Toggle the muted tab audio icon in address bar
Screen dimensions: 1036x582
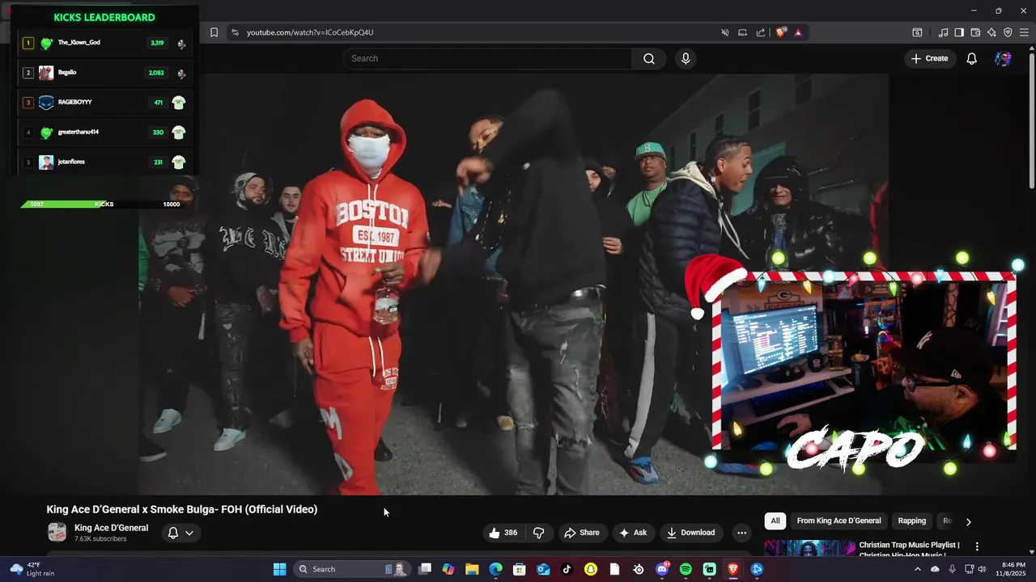pyautogui.click(x=725, y=32)
